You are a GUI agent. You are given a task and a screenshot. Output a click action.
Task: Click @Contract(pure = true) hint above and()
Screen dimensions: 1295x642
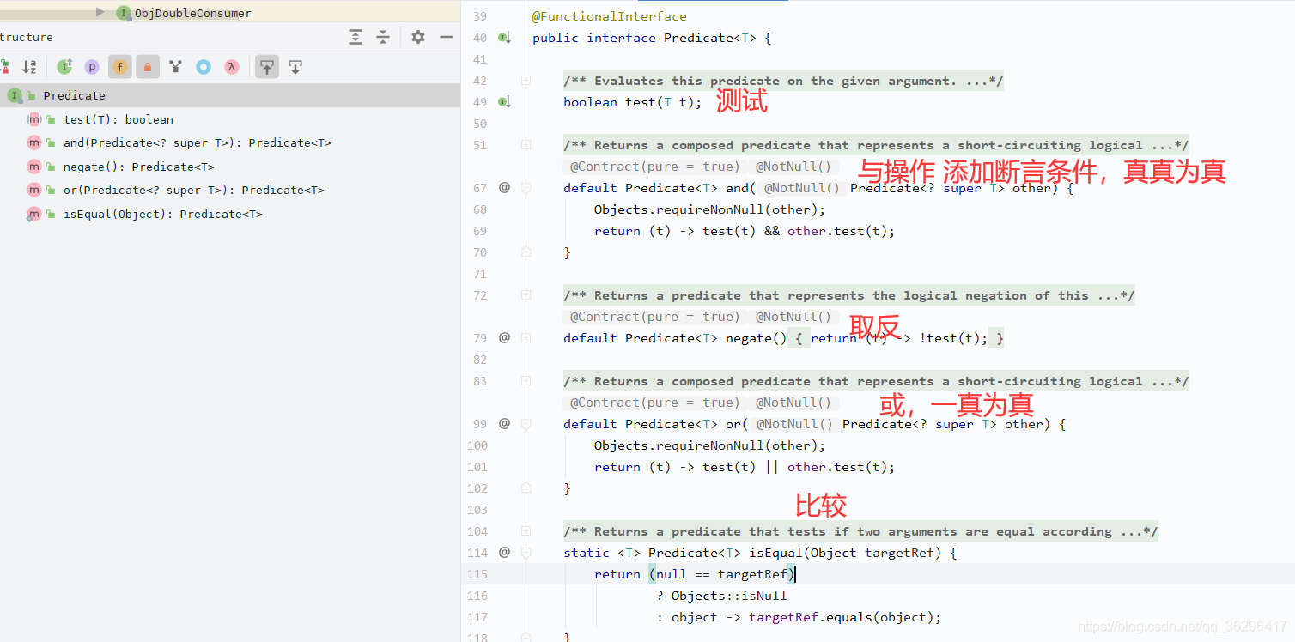(655, 167)
